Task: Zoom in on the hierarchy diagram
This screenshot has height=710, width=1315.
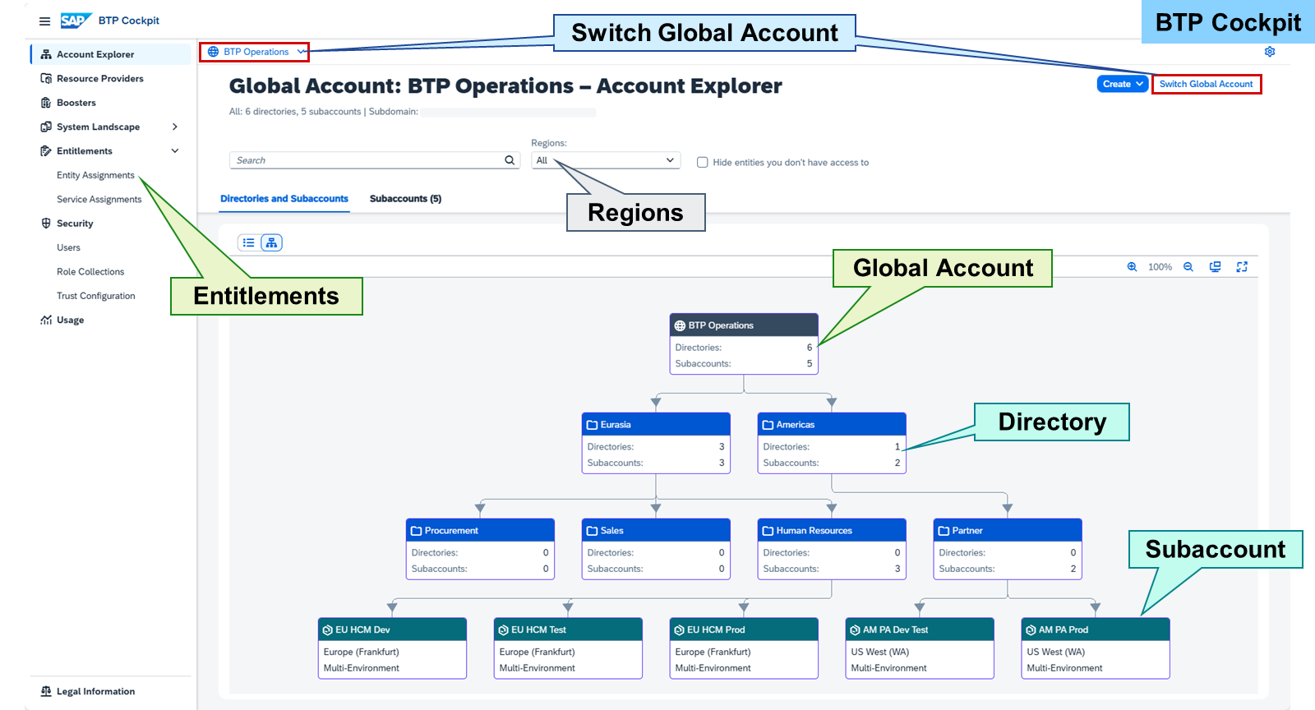Action: click(1132, 267)
